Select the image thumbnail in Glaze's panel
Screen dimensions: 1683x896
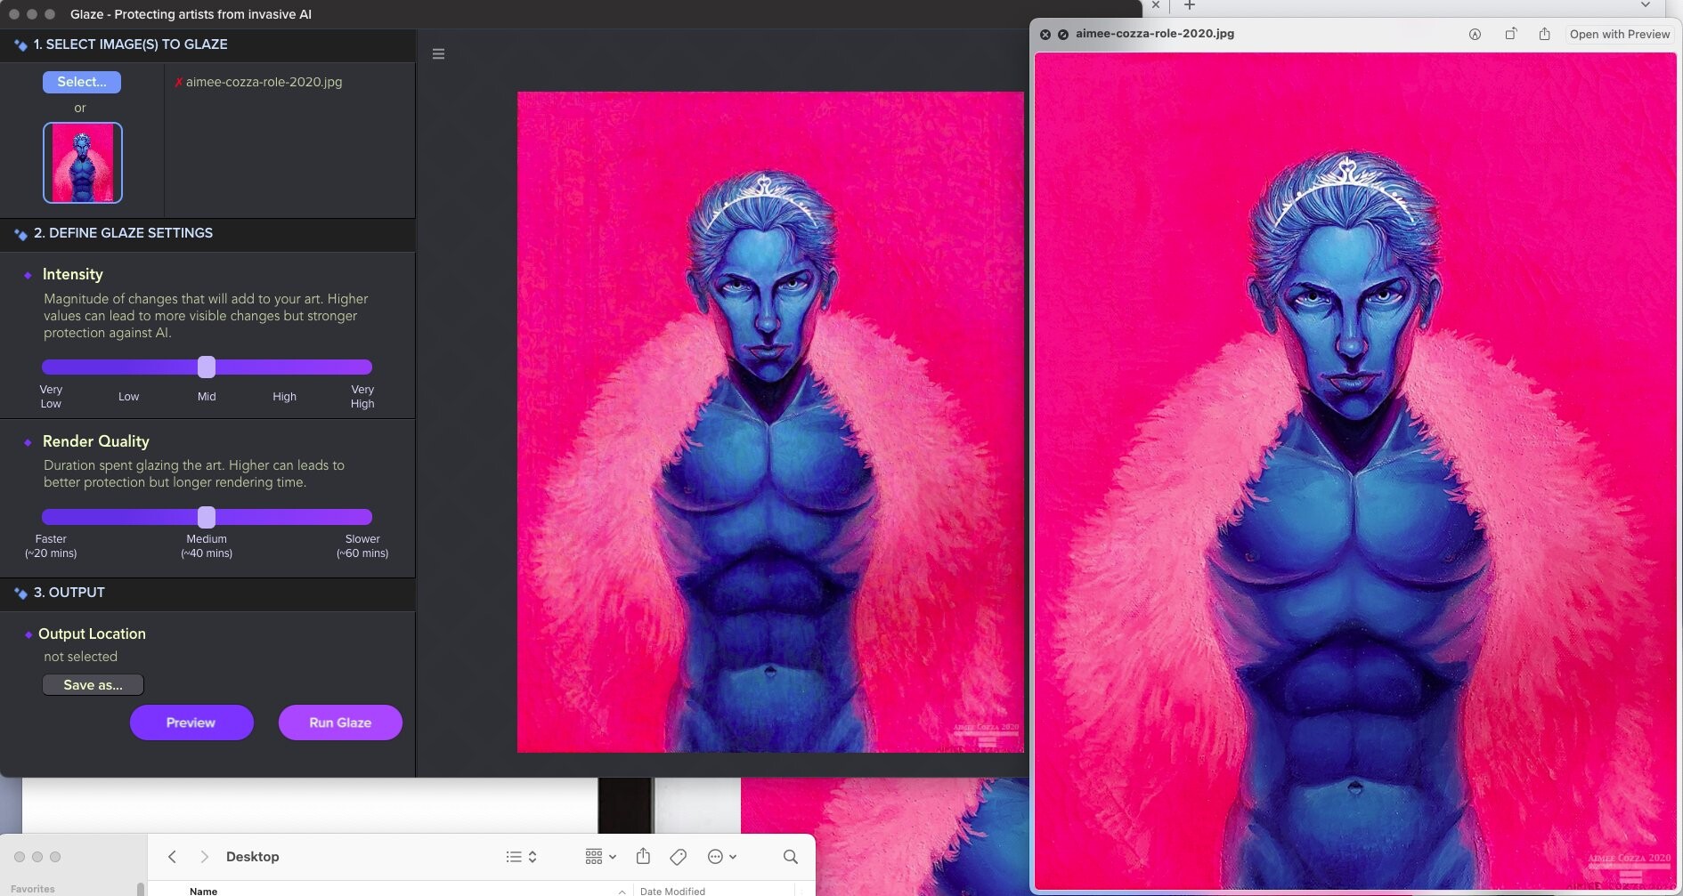pos(82,162)
